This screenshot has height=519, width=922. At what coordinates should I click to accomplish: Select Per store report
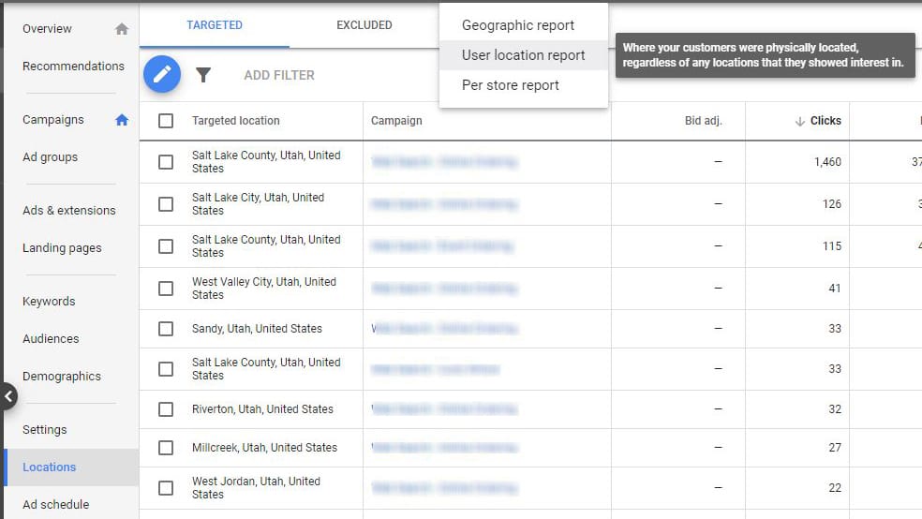click(x=524, y=85)
